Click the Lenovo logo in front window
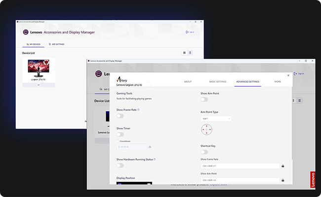The image size is (321, 197). 99,73
